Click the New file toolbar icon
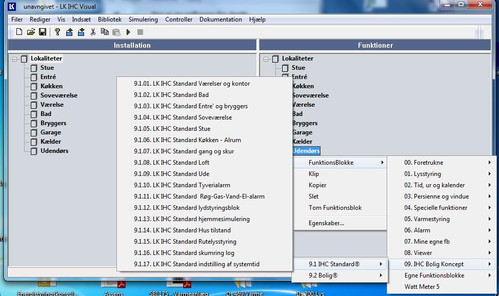The height and width of the screenshot is (296, 499). pos(19,32)
